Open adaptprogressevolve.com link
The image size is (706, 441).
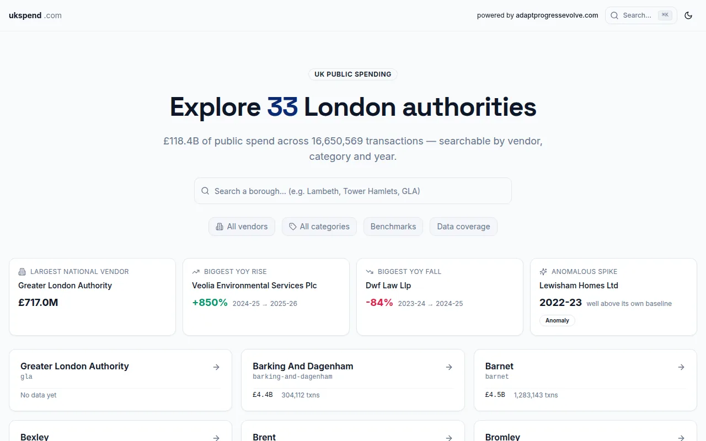coord(557,15)
